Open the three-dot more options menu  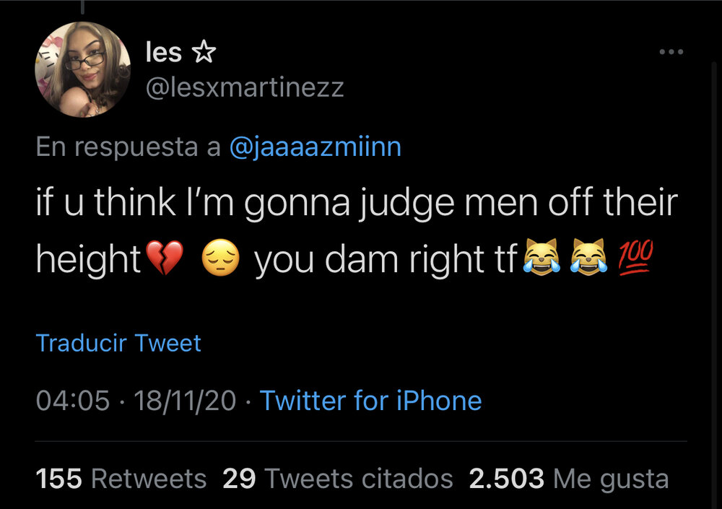click(x=671, y=51)
